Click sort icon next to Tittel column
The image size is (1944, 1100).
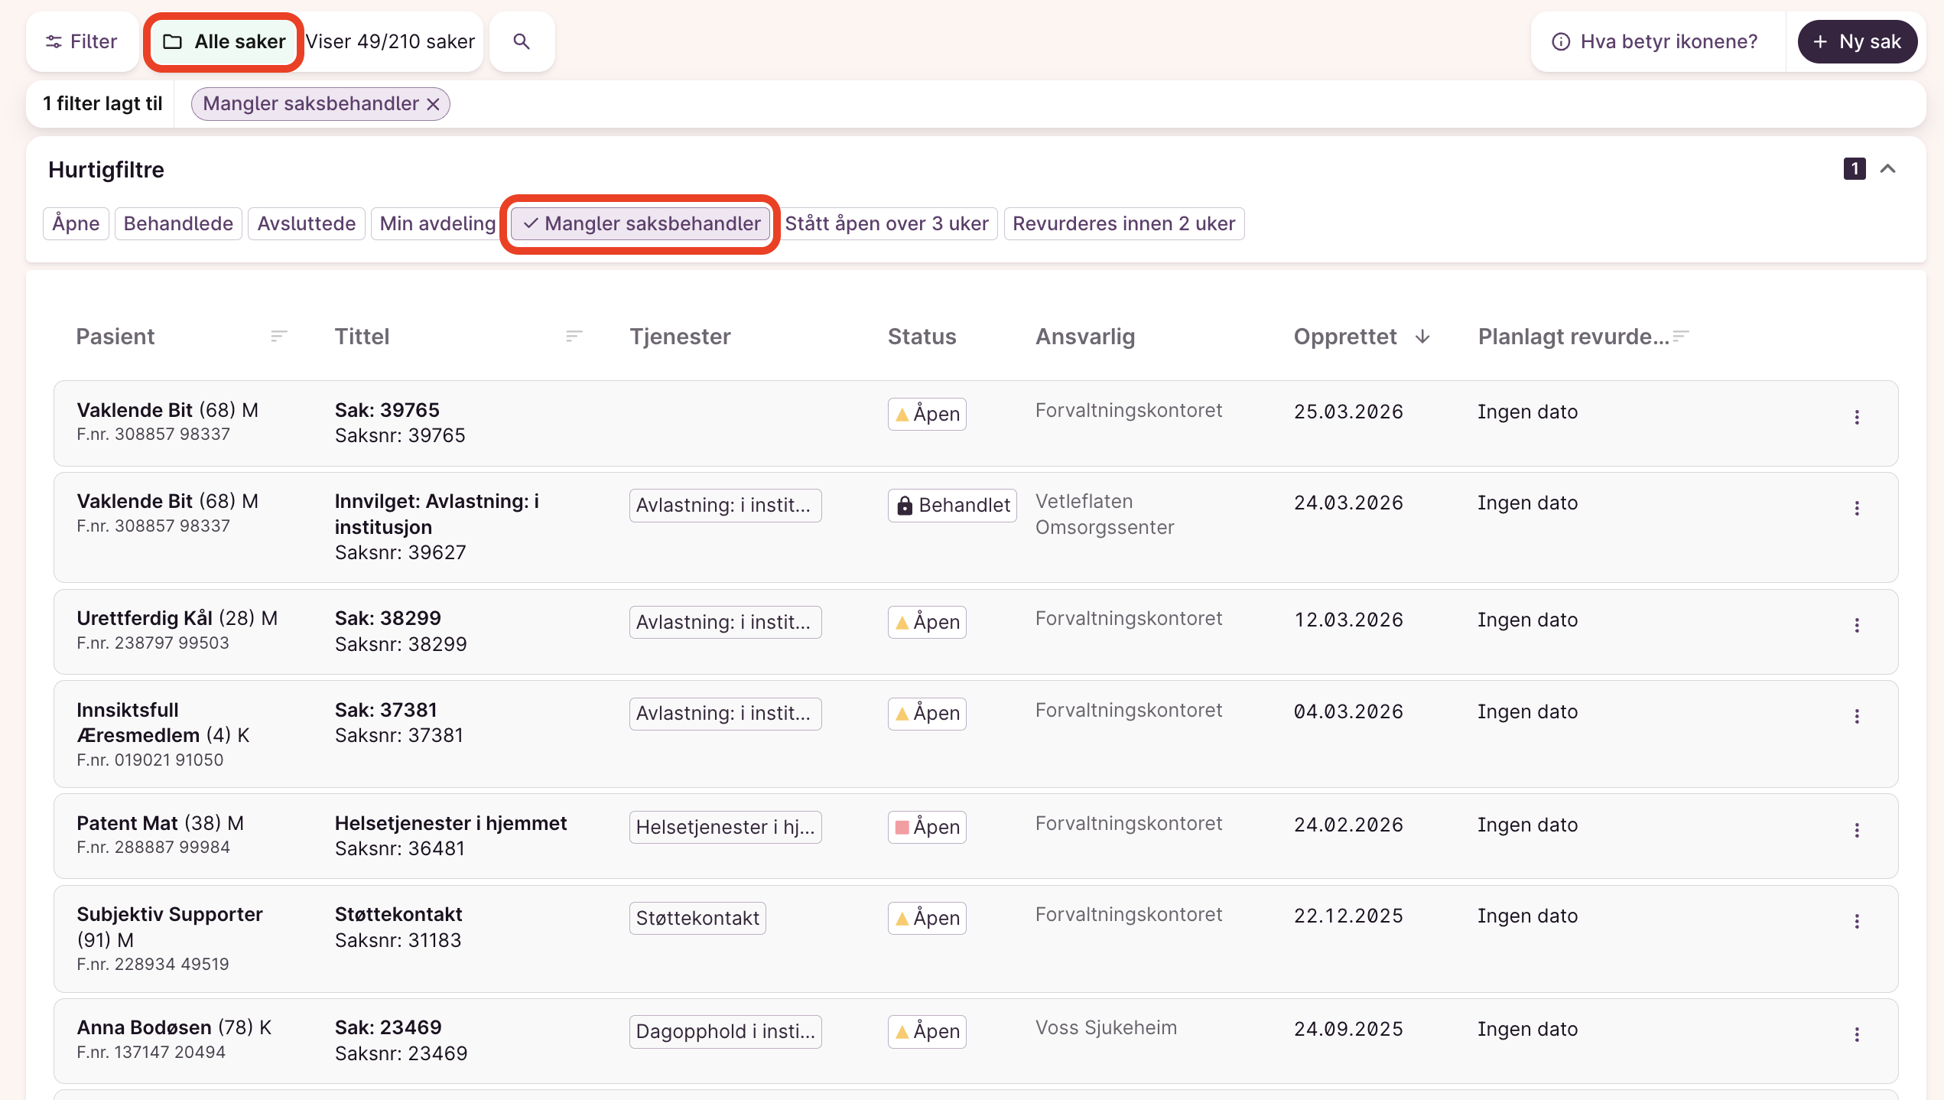pyautogui.click(x=574, y=337)
